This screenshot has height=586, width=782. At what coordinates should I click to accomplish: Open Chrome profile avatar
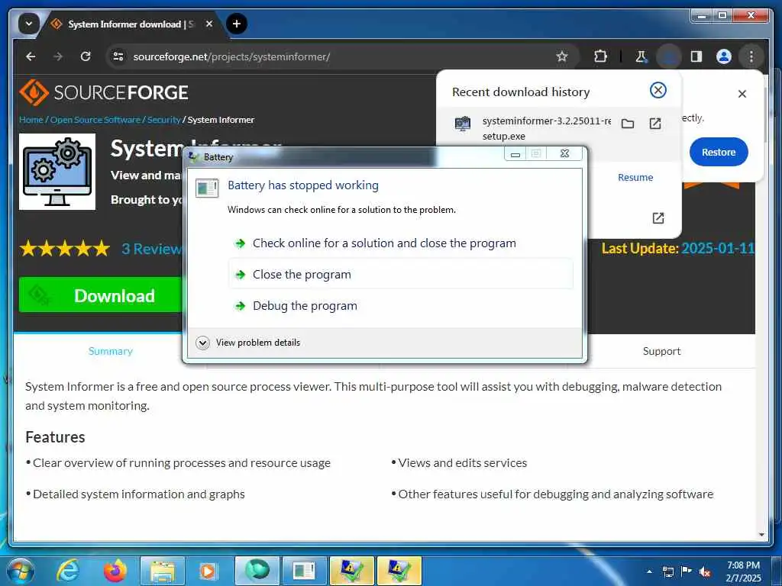[724, 56]
